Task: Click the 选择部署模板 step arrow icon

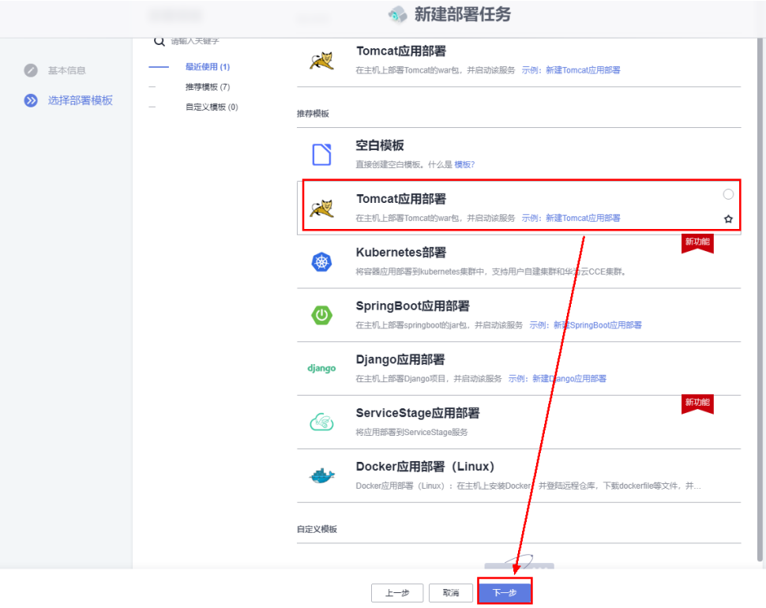Action: (31, 100)
